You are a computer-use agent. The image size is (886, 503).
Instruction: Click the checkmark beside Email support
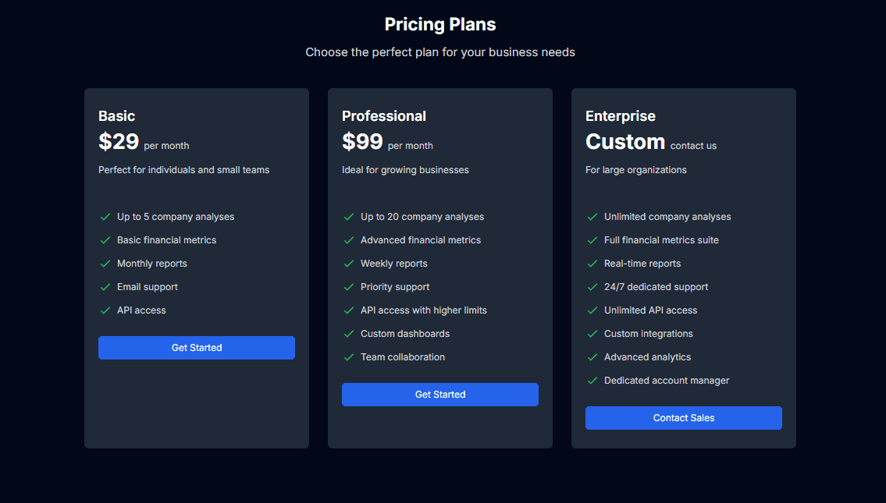tap(105, 287)
